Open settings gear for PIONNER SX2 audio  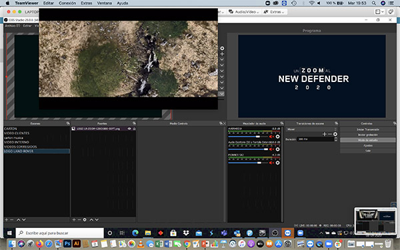277,163
